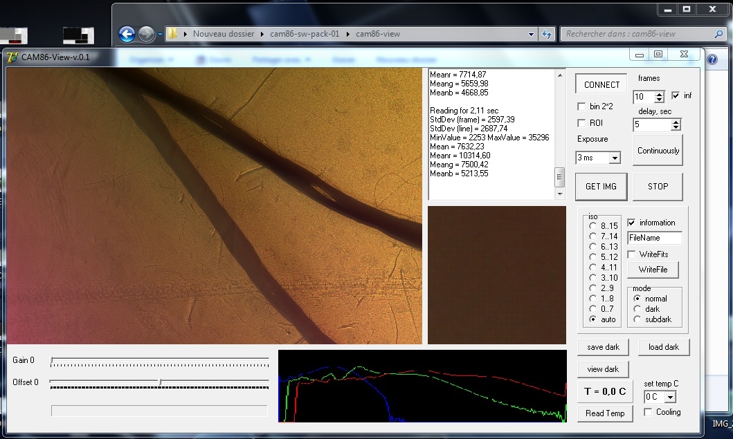Enable the Cooling checkbox
733x439 pixels.
[648, 412]
